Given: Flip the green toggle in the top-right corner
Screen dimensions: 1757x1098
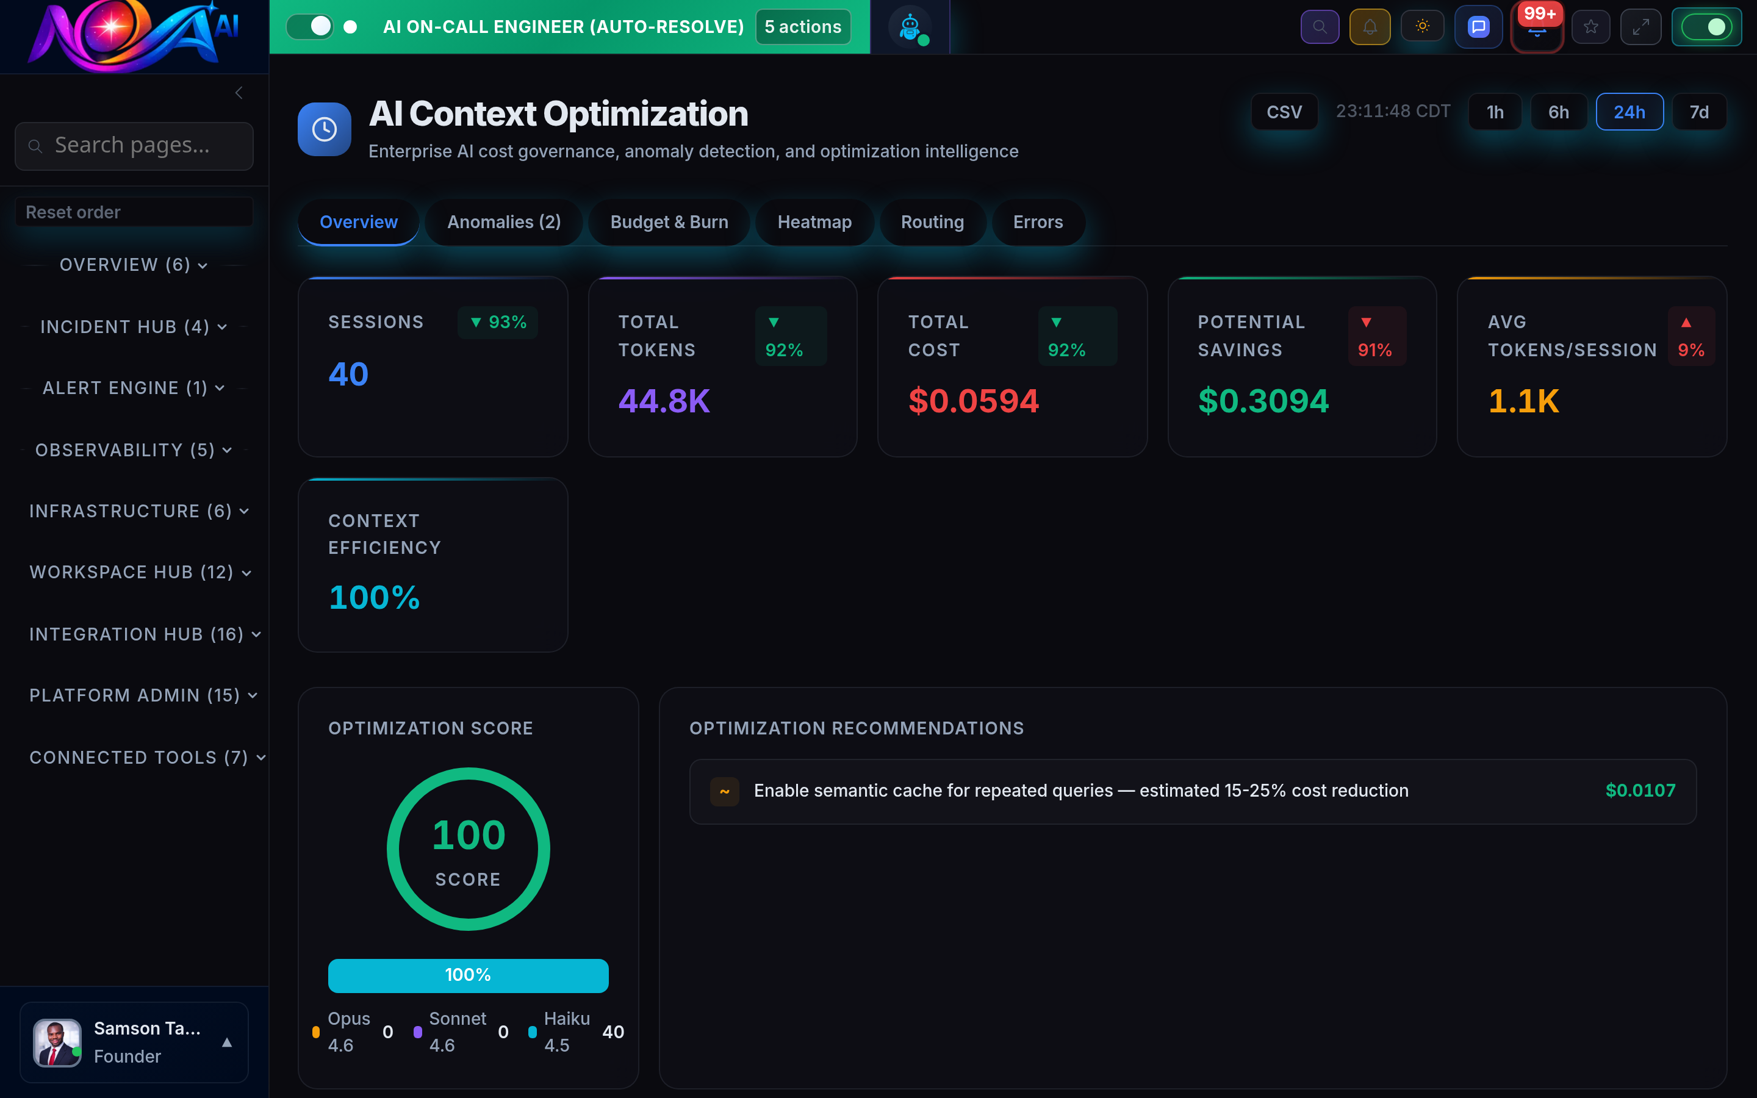Looking at the screenshot, I should point(1706,26).
